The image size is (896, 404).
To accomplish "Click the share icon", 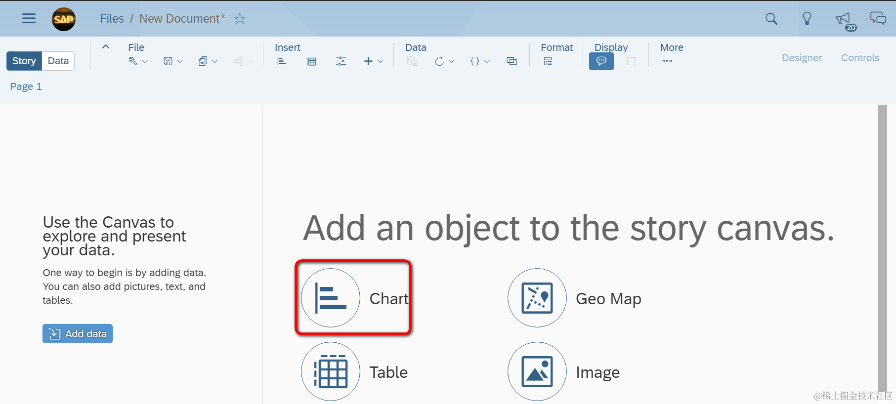I will point(239,61).
